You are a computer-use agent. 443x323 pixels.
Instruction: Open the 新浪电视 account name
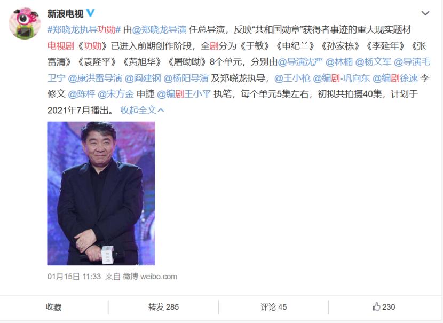click(65, 13)
